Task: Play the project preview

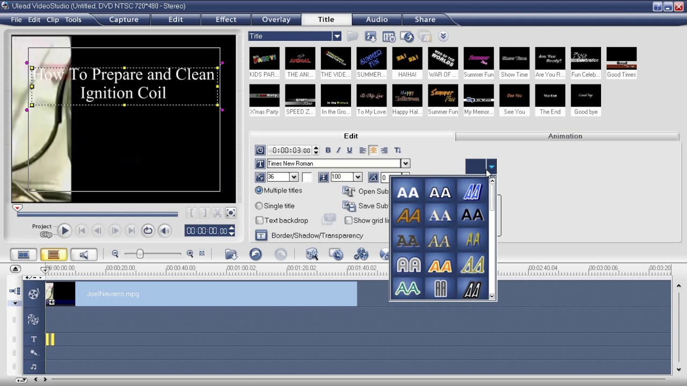Action: click(x=64, y=231)
